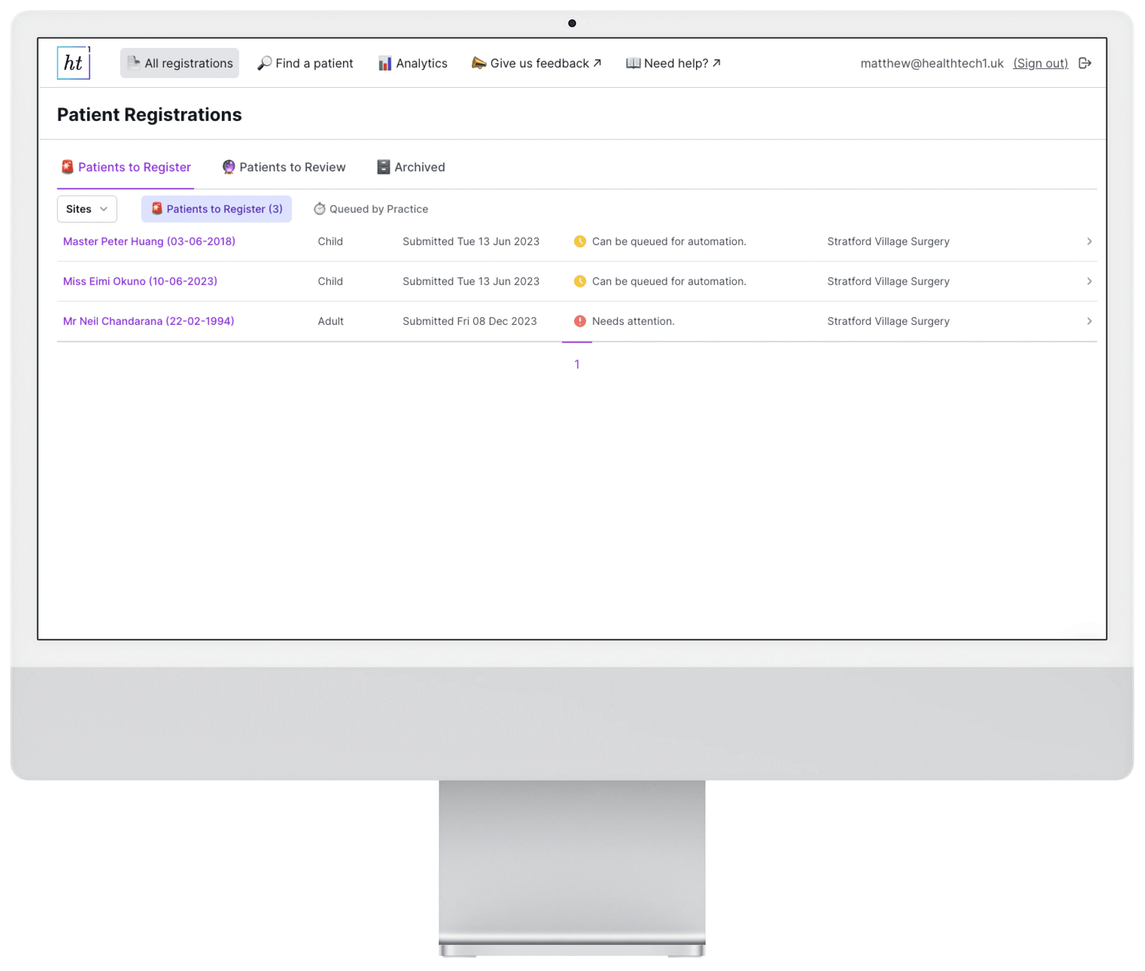Click the red Needs attention icon on Neil Chandarana's row
The image size is (1145, 971).
coord(580,321)
